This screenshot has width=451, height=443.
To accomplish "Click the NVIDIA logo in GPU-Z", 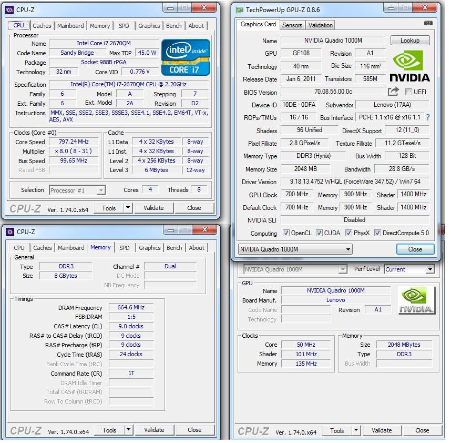I will pyautogui.click(x=409, y=66).
